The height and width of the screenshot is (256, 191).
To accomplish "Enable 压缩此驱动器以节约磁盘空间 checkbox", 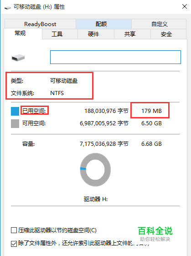I will point(14,230).
